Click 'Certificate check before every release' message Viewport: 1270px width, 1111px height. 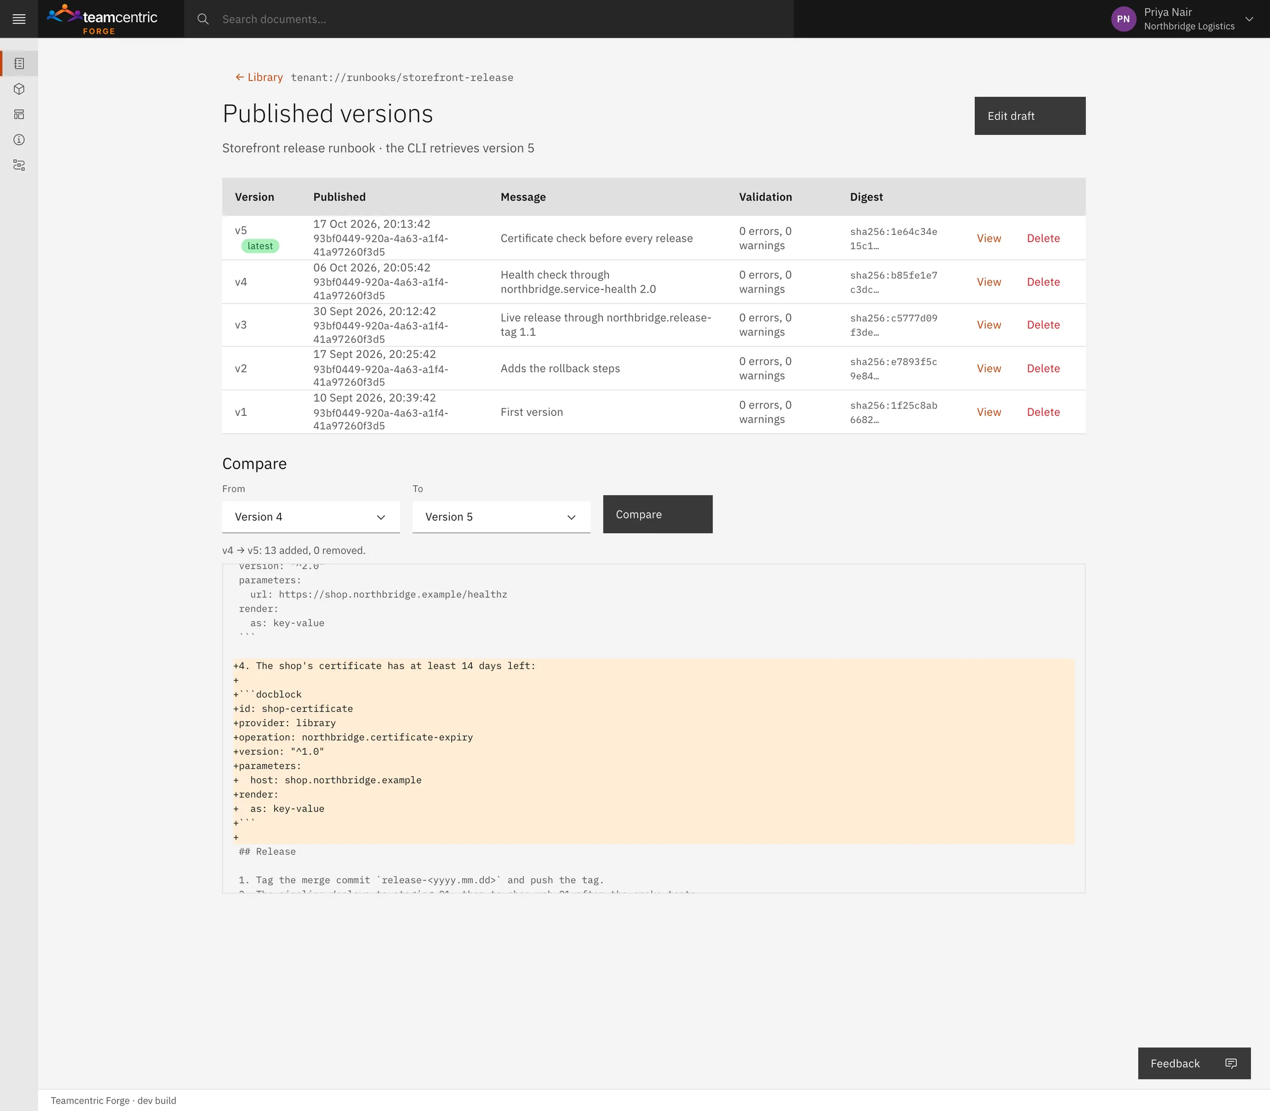(x=596, y=238)
